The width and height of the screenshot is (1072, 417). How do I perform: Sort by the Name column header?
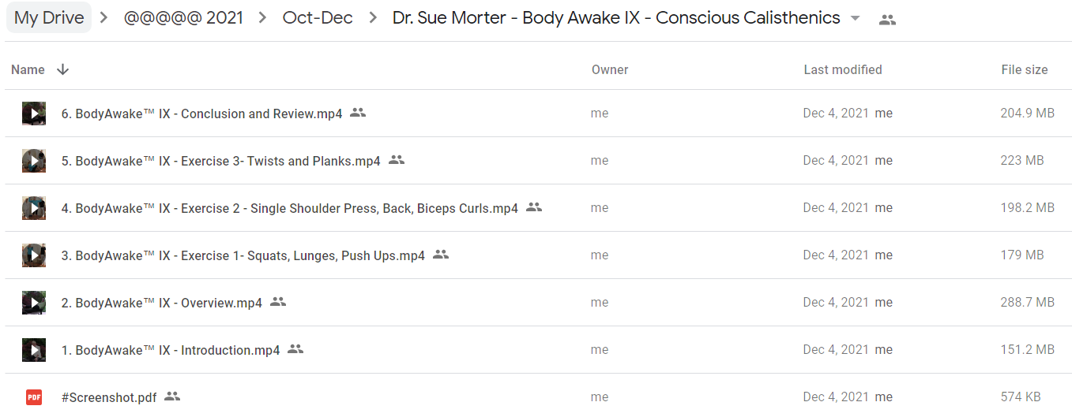[28, 69]
